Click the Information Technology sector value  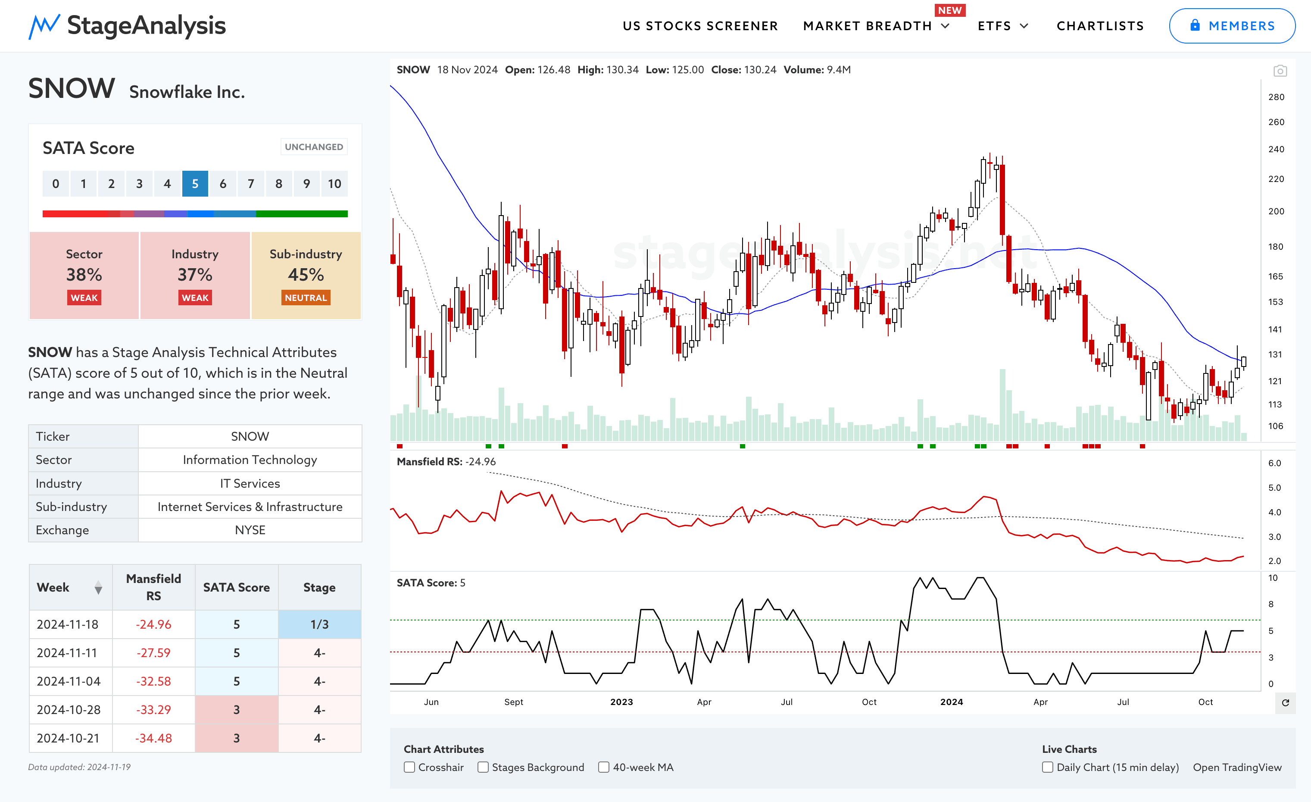[250, 460]
